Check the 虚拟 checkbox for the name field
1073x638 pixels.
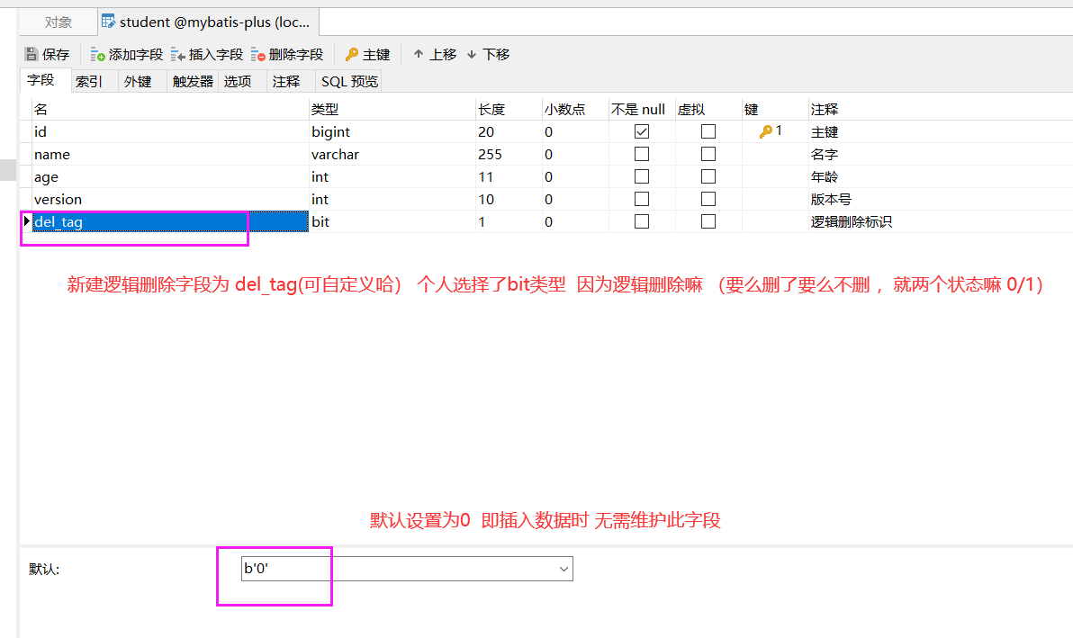click(x=708, y=154)
